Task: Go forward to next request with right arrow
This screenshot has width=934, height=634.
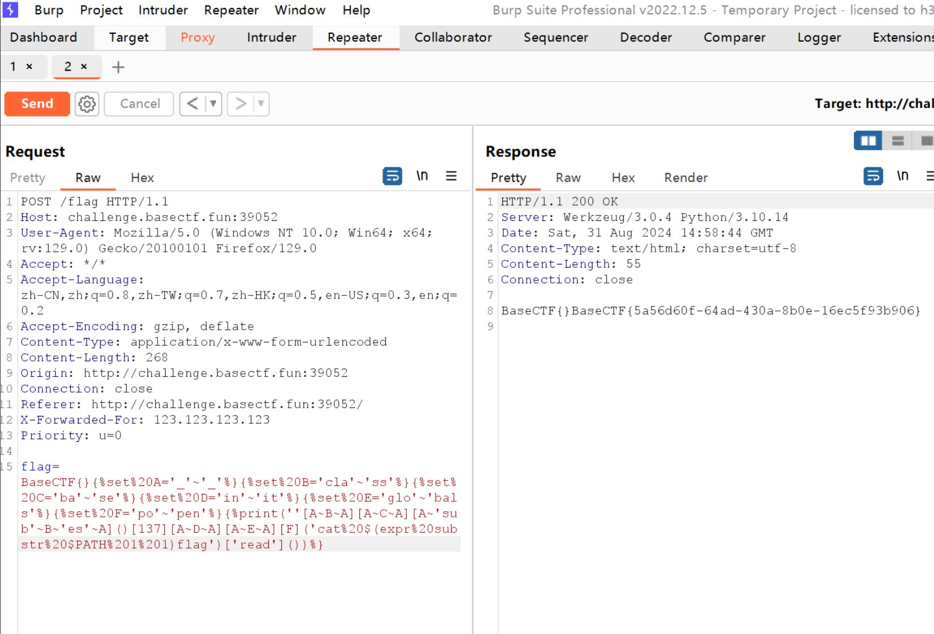Action: tap(241, 104)
